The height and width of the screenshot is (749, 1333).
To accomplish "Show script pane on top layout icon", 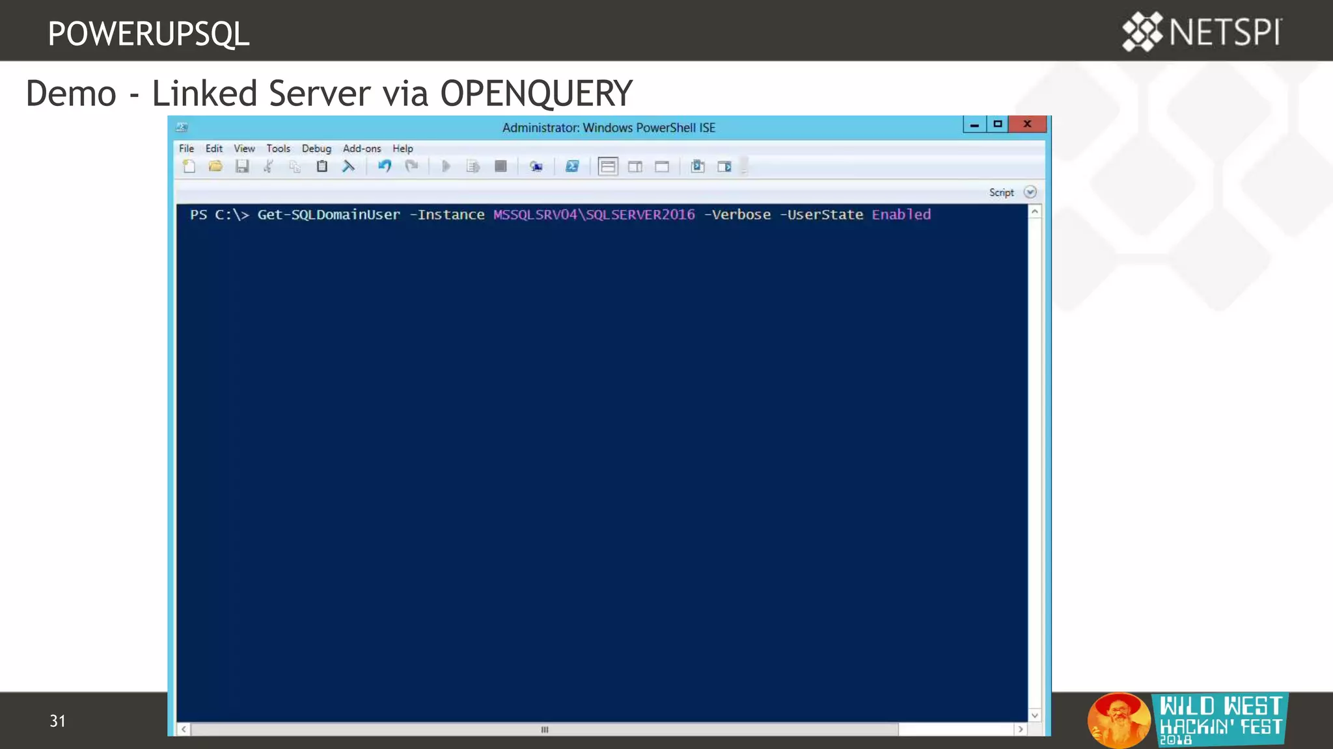I will click(608, 166).
